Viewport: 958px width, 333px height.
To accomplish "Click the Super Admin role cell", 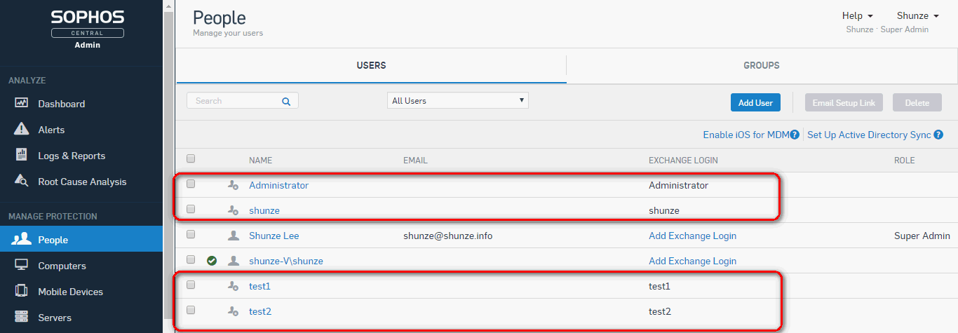I will (922, 236).
